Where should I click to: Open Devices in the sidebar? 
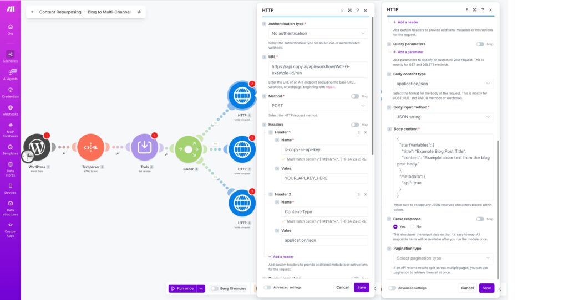pos(11,189)
